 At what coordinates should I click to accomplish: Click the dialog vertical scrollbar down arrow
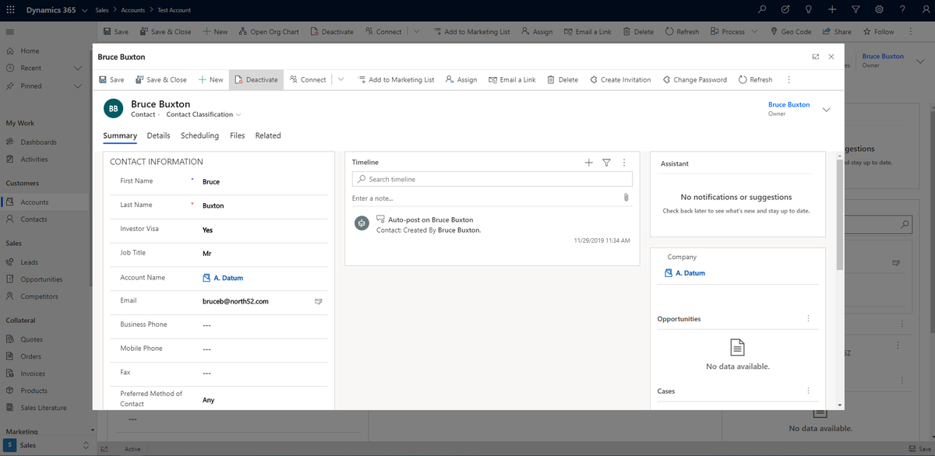click(x=840, y=405)
